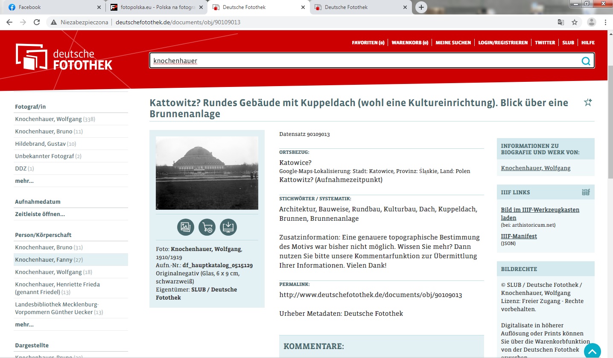
Task: Open the WARENKORB menu item
Action: click(409, 43)
